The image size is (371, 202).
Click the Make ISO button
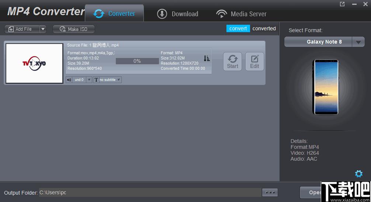click(74, 29)
